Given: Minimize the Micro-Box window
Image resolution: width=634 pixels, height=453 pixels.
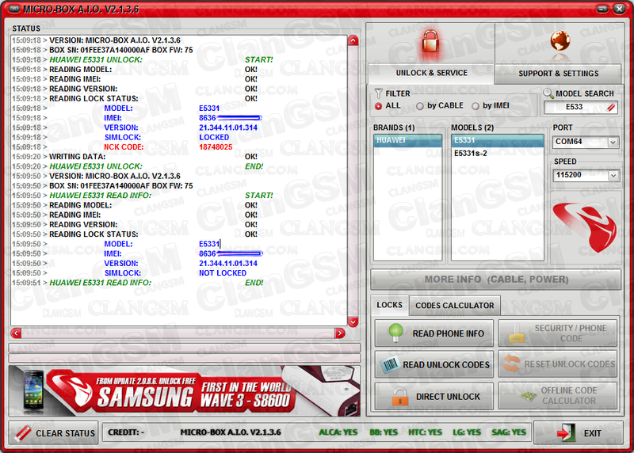Looking at the screenshot, I should pyautogui.click(x=602, y=9).
